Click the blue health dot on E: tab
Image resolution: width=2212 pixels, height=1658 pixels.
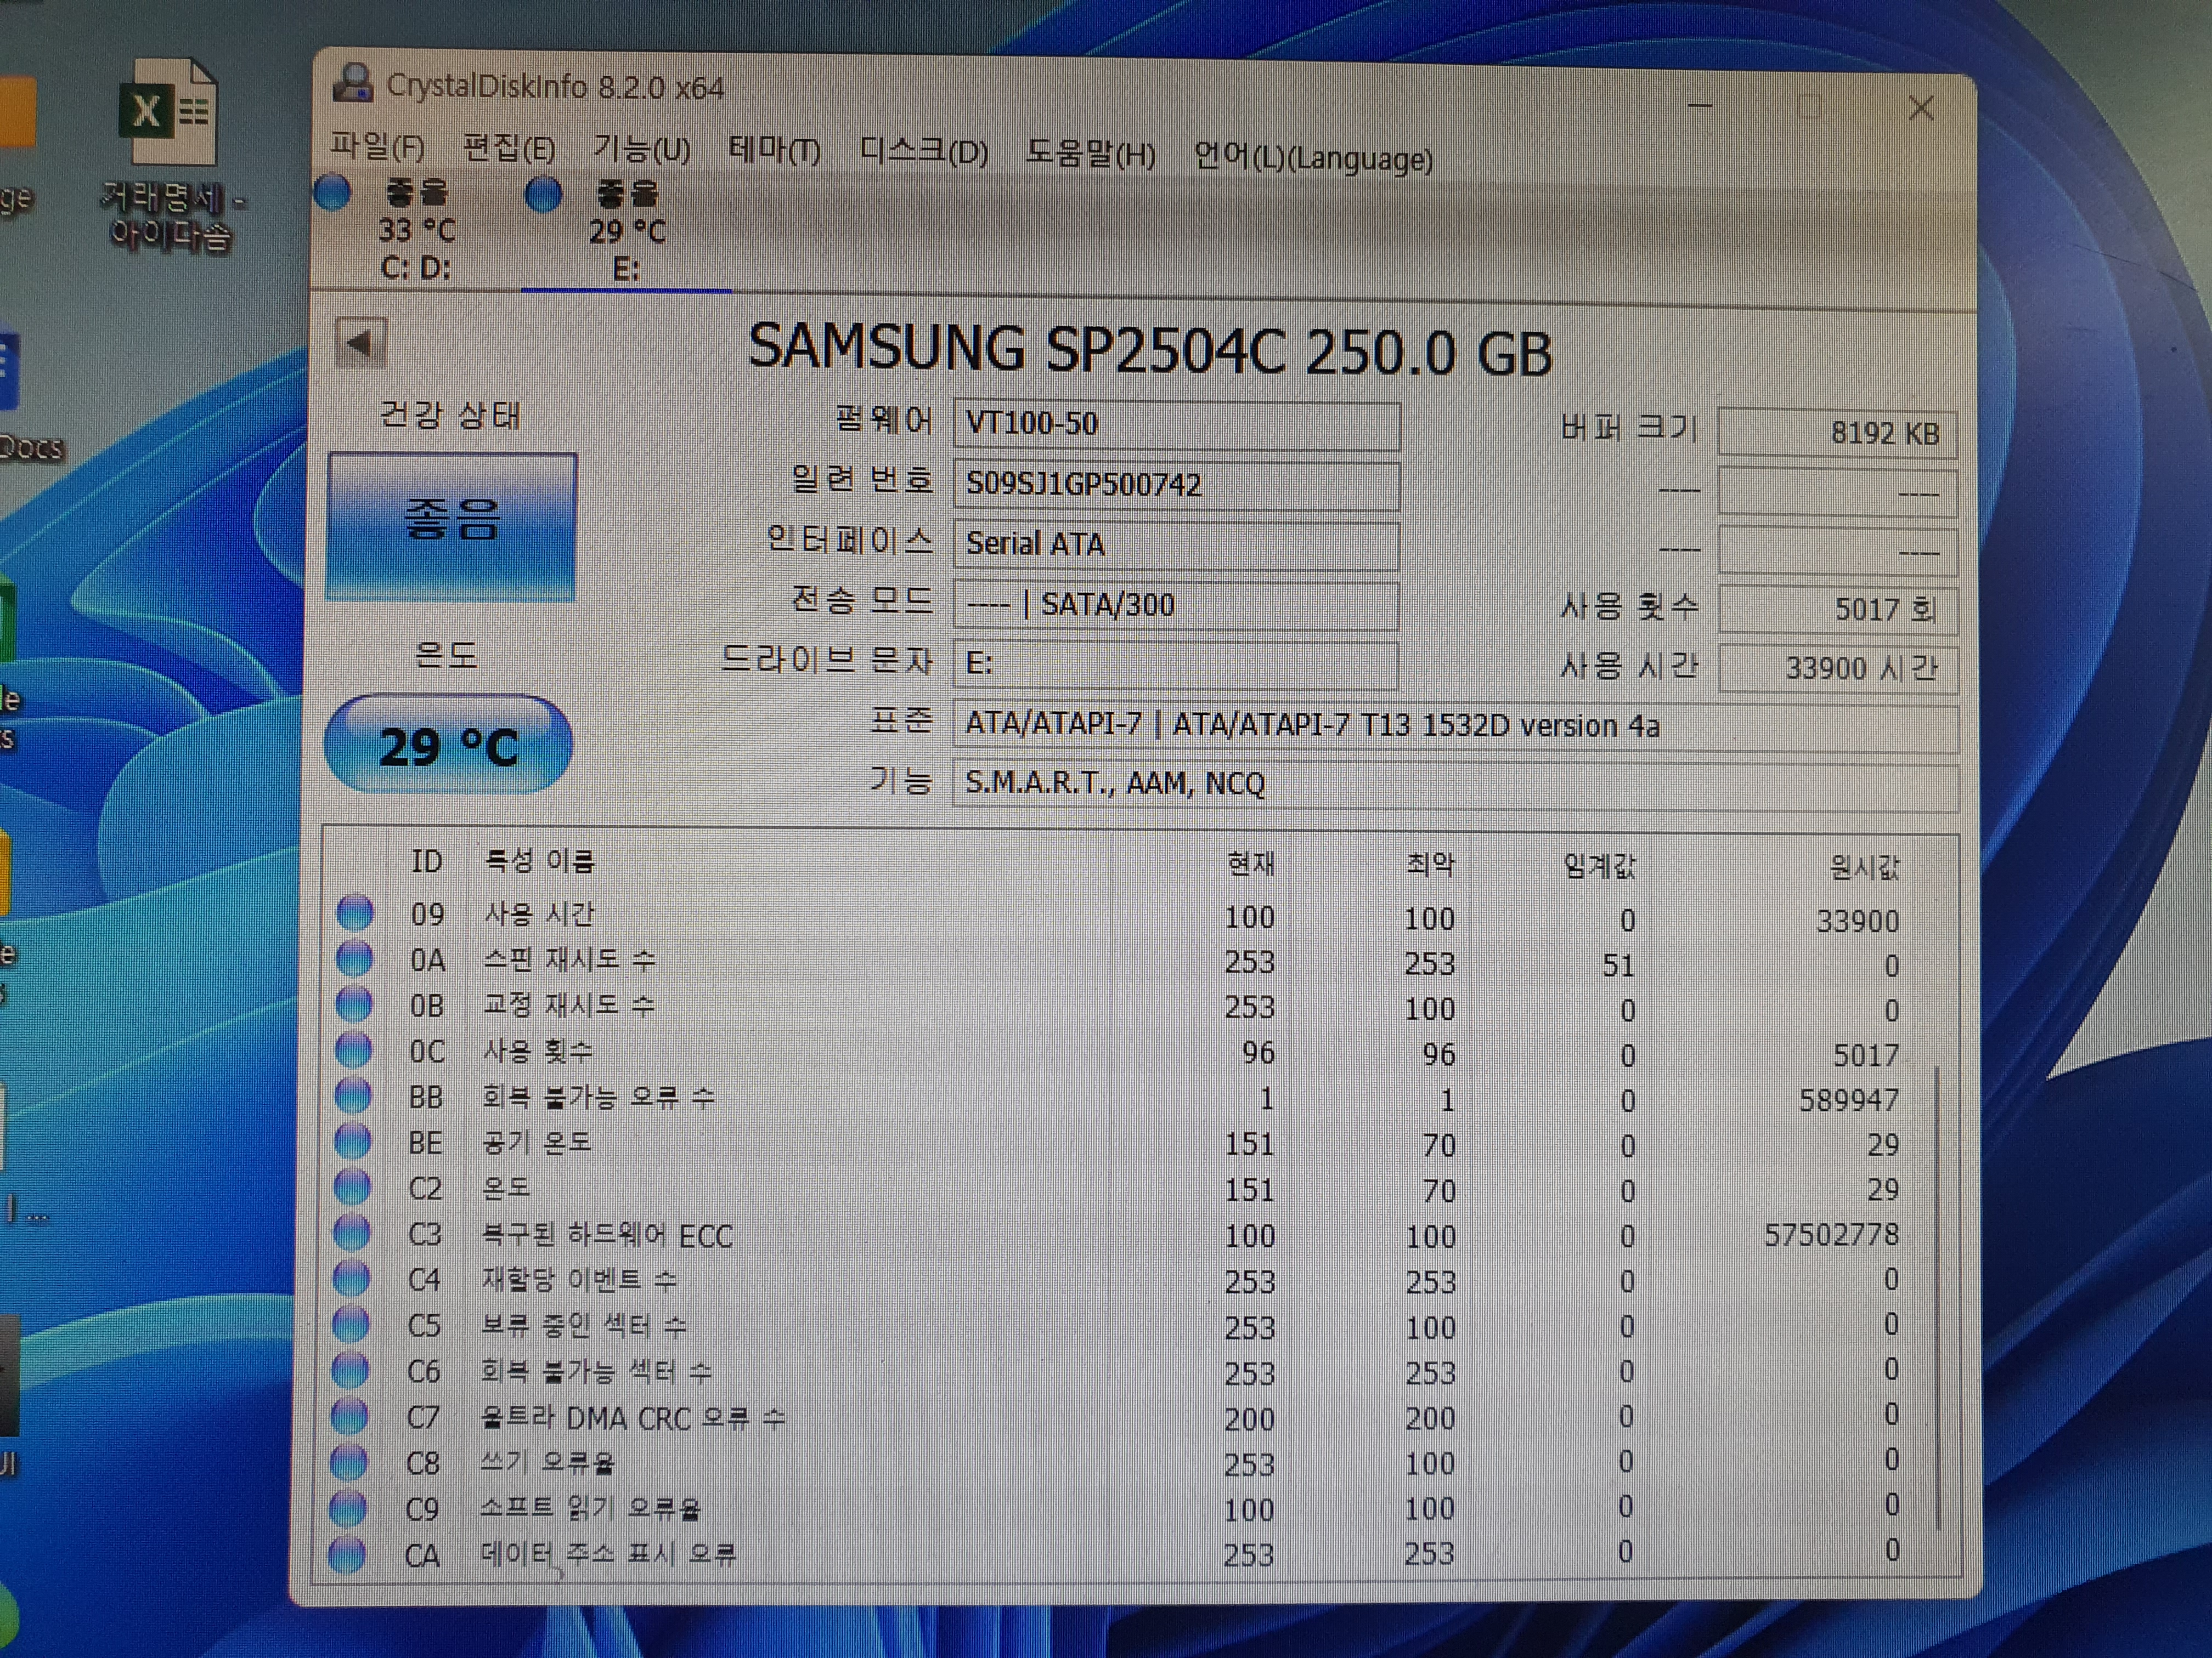click(x=544, y=195)
